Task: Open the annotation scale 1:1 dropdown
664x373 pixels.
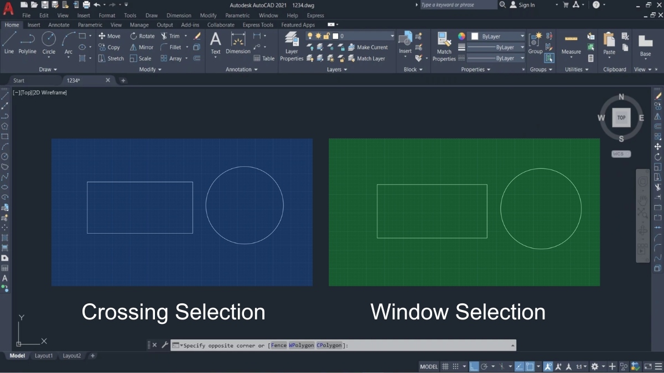Action: coord(581,366)
